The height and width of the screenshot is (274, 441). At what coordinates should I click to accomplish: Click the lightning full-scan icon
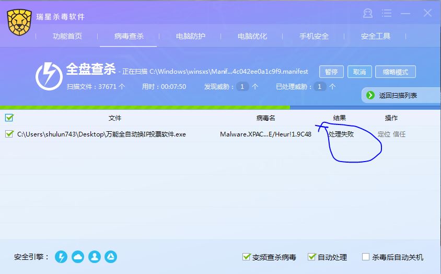tap(49, 76)
